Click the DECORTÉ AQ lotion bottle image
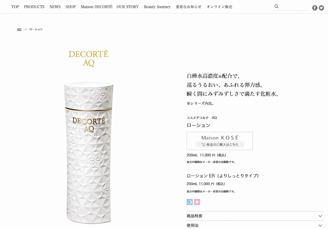 (x=89, y=152)
